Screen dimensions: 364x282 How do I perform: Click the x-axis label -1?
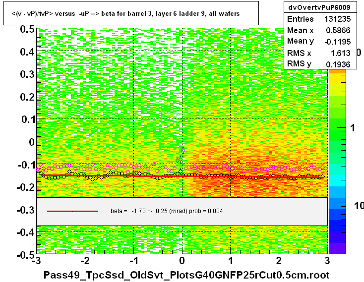click(134, 261)
